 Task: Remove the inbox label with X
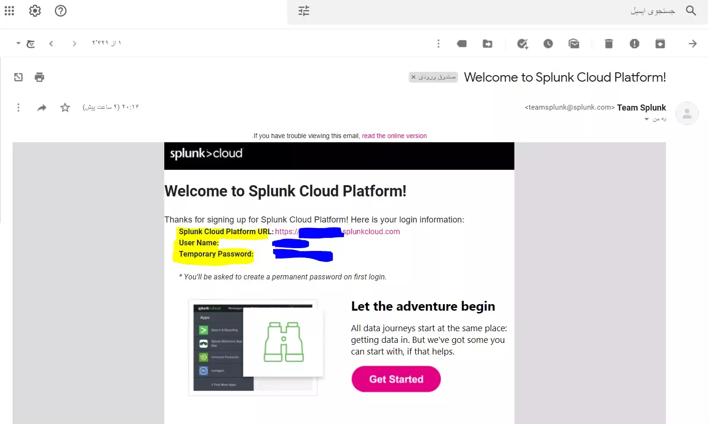tap(414, 77)
